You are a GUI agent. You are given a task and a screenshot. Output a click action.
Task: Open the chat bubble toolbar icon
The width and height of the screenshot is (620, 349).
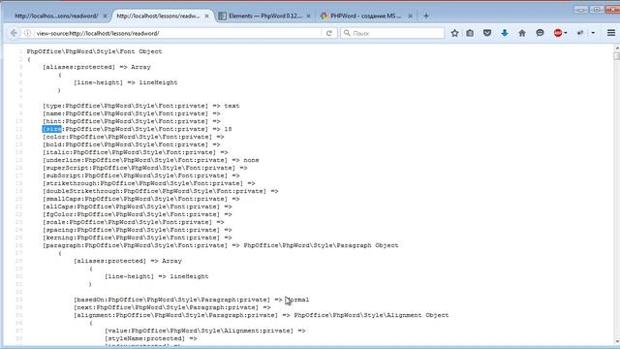point(540,33)
